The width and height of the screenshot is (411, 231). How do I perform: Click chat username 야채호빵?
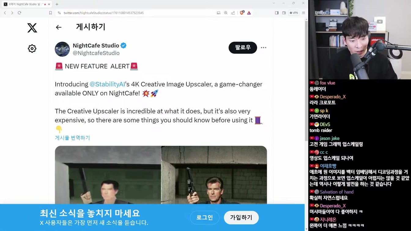[328, 166]
